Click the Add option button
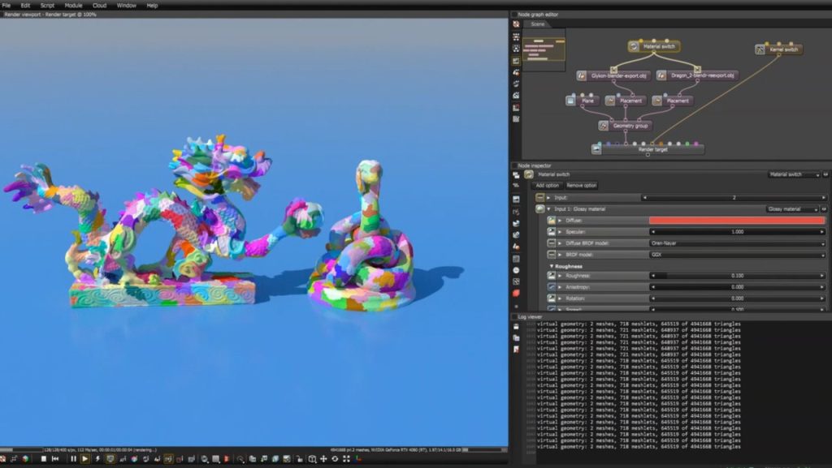832x468 pixels. pos(548,186)
